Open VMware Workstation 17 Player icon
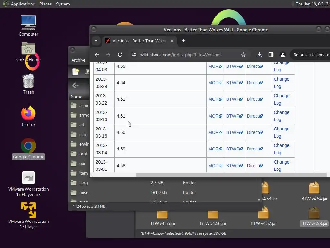 [x=28, y=216]
